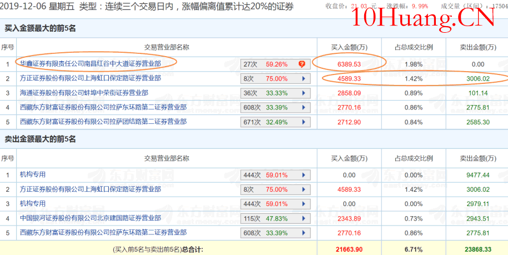
Task: Click 买入金额最大的前5名 section header
Action: tap(40, 28)
